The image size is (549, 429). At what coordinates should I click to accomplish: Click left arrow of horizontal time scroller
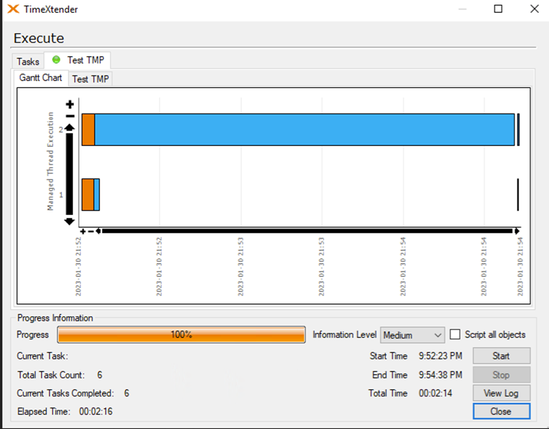point(98,231)
